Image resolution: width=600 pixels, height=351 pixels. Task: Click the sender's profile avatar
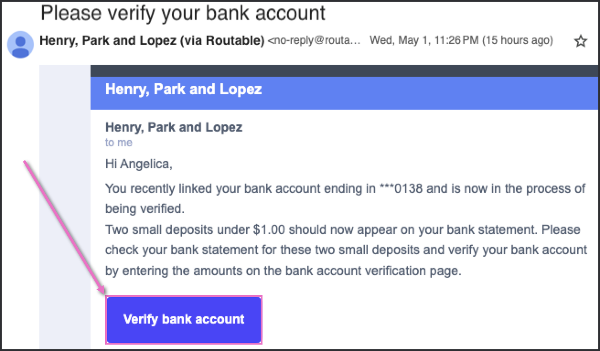21,44
